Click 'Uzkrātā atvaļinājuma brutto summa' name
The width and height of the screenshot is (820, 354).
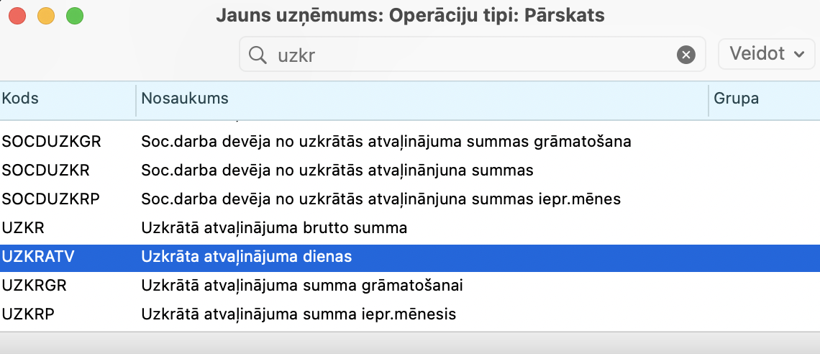(x=274, y=228)
